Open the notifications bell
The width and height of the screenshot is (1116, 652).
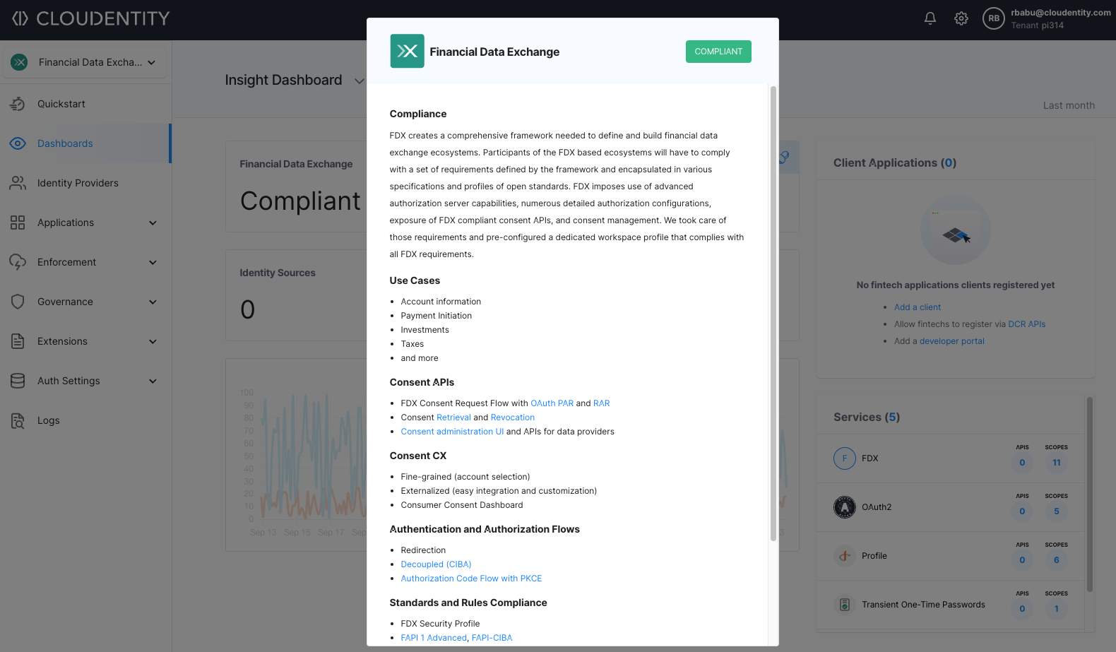click(930, 18)
